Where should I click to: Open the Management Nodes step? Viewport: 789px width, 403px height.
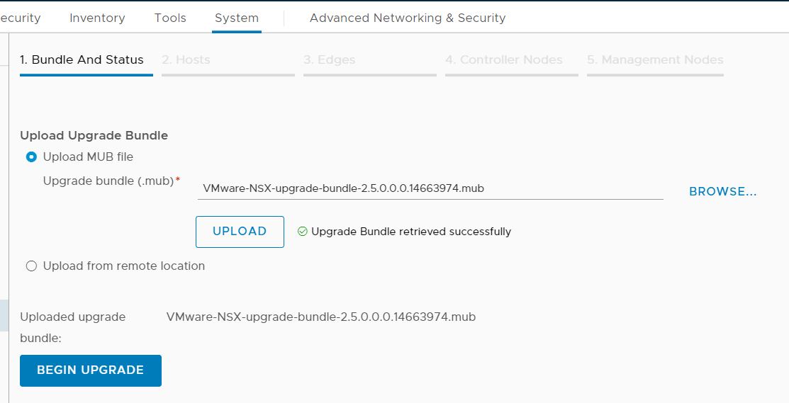(x=655, y=60)
